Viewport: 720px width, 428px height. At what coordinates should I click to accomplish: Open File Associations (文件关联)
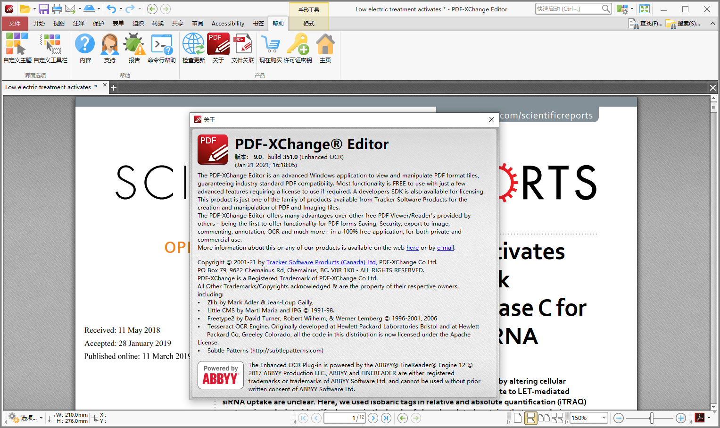click(x=243, y=48)
